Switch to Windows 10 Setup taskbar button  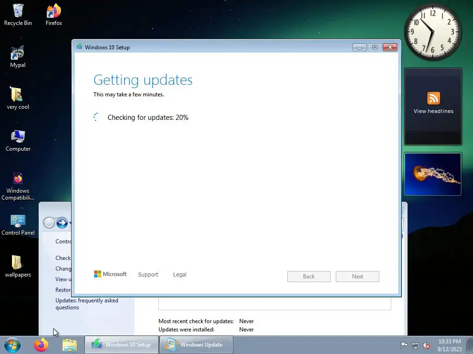coord(121,345)
